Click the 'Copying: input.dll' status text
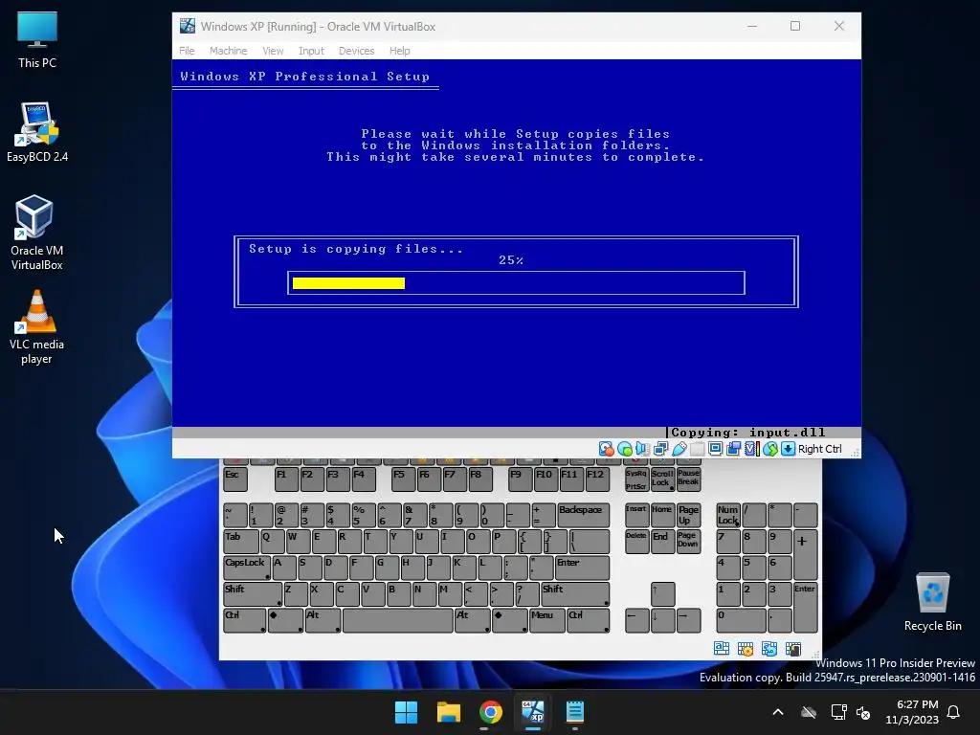The image size is (980, 735). click(747, 432)
